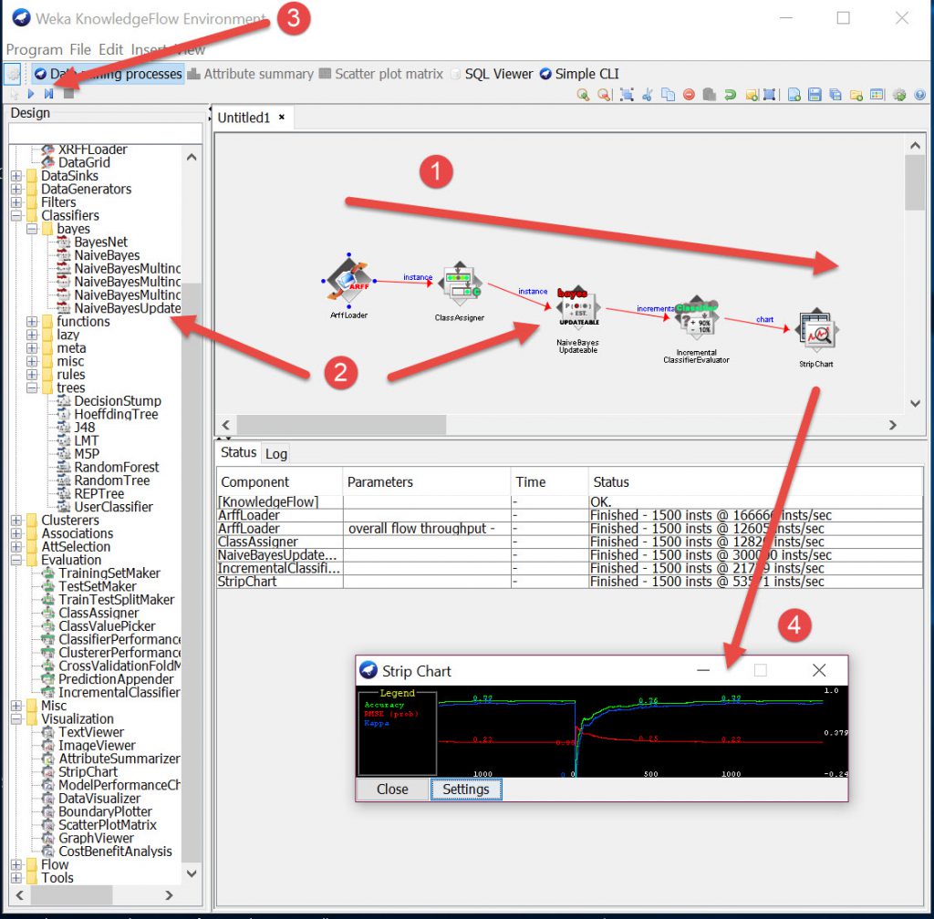
Task: Collapse the Classifiers folder
Action: [x=17, y=216]
